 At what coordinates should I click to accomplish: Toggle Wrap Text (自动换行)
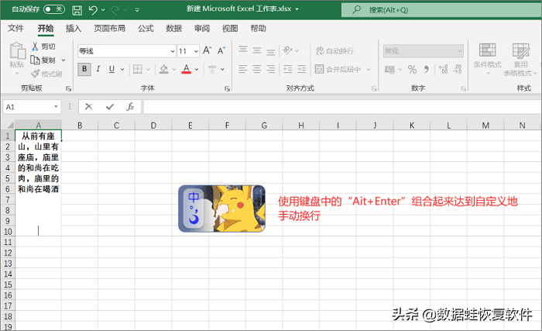(334, 51)
